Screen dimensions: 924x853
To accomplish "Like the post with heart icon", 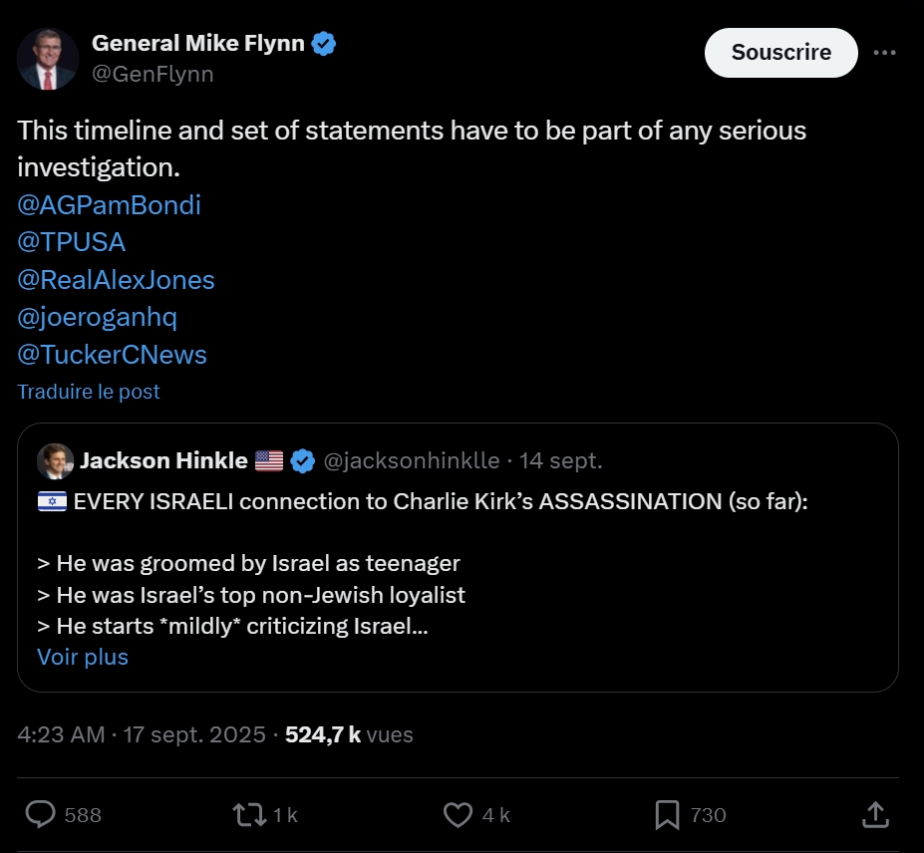I will (x=458, y=814).
